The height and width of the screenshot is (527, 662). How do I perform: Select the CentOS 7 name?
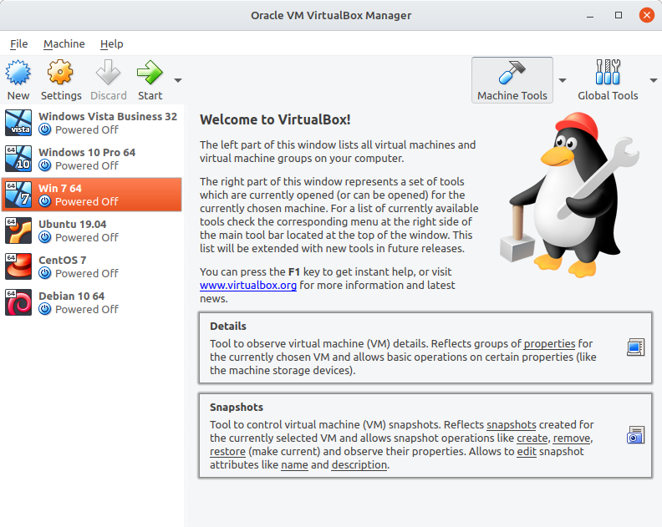62,260
